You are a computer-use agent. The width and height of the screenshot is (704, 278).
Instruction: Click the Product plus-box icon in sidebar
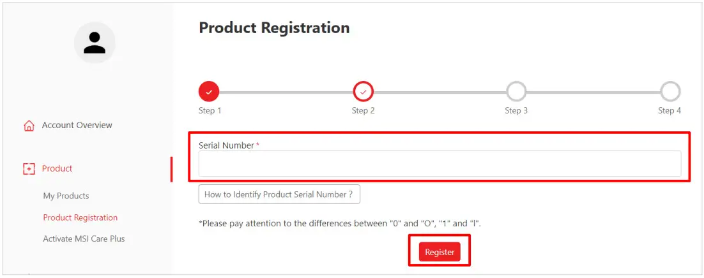click(x=29, y=169)
